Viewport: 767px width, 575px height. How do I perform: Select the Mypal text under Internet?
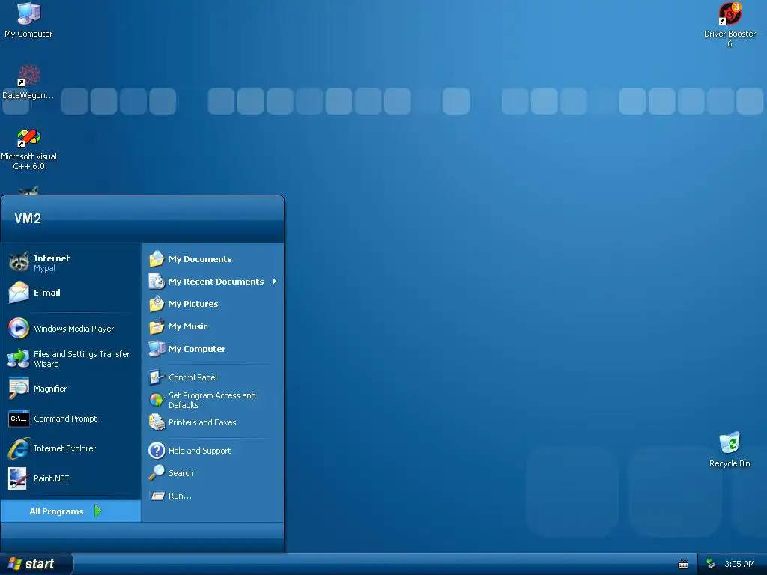click(x=44, y=268)
